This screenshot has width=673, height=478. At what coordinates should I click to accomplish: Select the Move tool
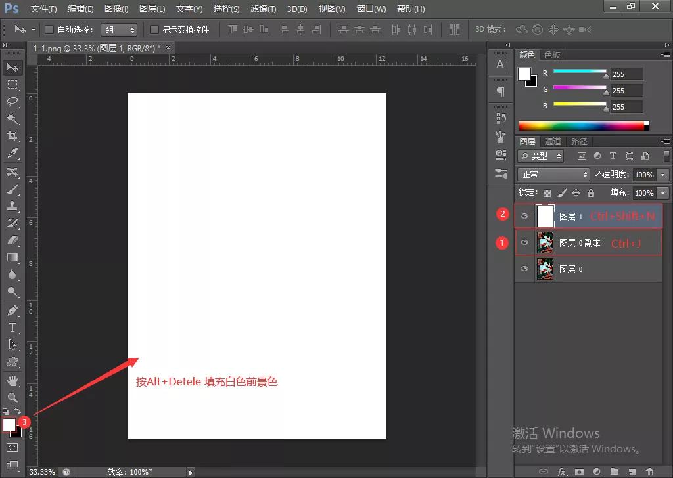point(12,66)
